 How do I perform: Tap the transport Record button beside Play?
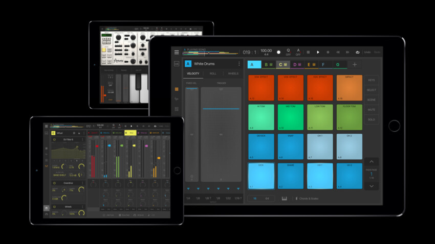(328, 52)
